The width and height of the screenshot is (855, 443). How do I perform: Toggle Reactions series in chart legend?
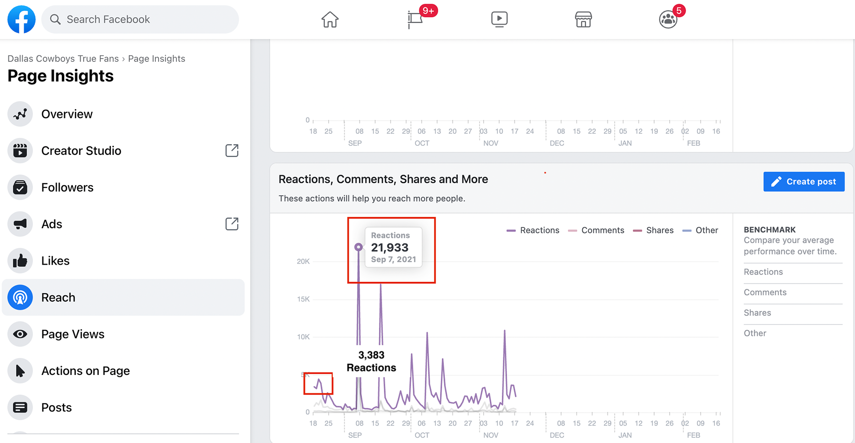coord(533,230)
